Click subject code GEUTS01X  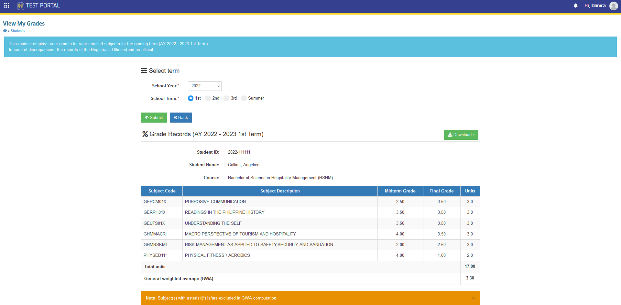(x=154, y=223)
